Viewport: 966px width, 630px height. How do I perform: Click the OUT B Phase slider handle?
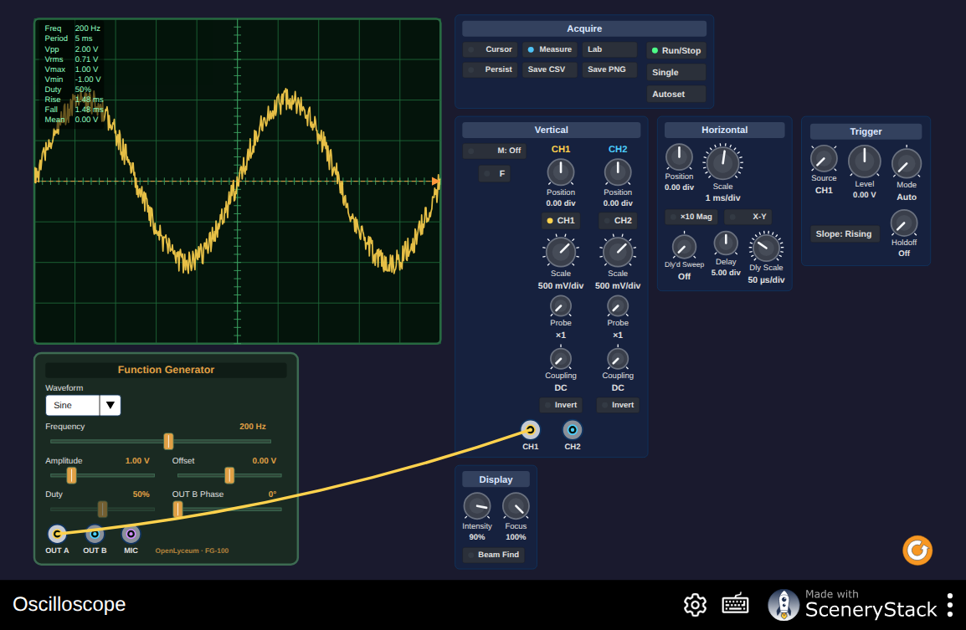click(177, 509)
